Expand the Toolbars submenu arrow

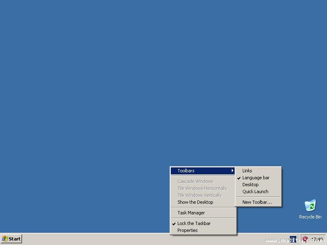pos(232,171)
